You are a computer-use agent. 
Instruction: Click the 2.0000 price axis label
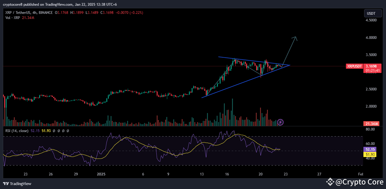371,106
